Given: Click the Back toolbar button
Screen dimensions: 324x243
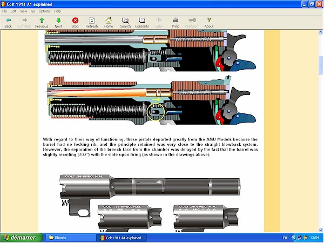Looking at the screenshot, I should point(8,23).
